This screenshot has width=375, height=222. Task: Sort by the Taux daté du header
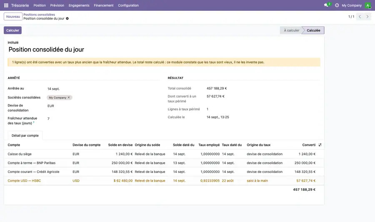(232, 145)
